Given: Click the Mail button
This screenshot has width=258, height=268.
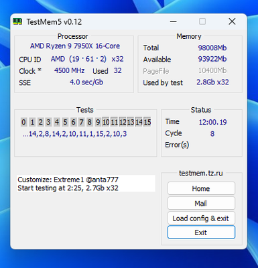Looking at the screenshot, I should click(201, 203).
